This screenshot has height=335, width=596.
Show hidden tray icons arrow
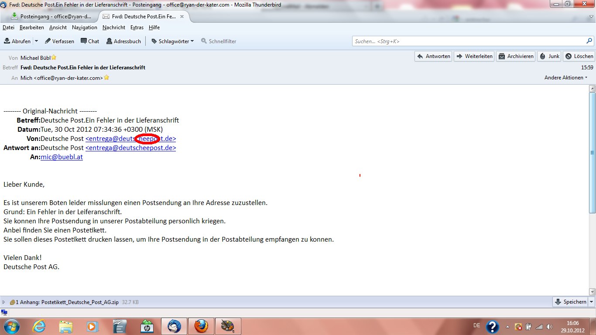coord(507,327)
